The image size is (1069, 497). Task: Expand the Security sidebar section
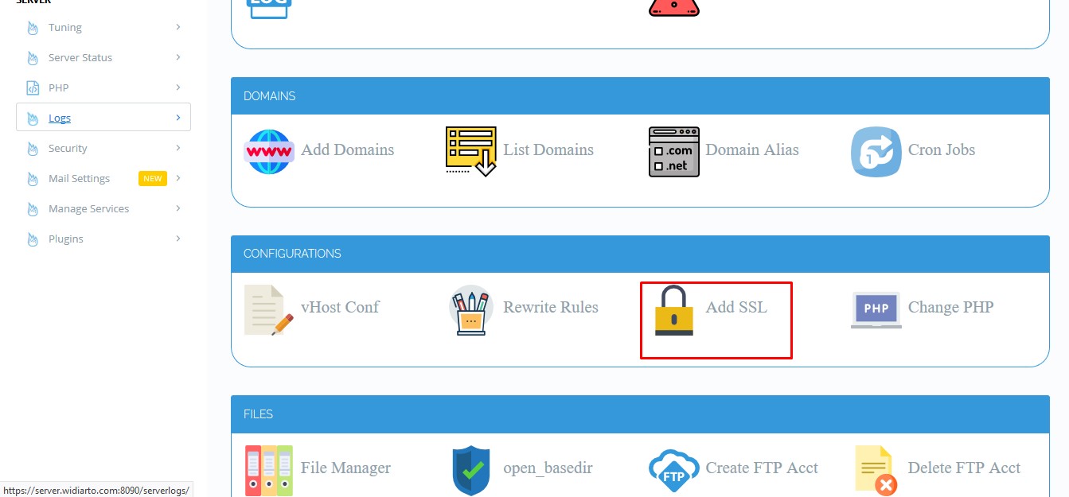68,148
